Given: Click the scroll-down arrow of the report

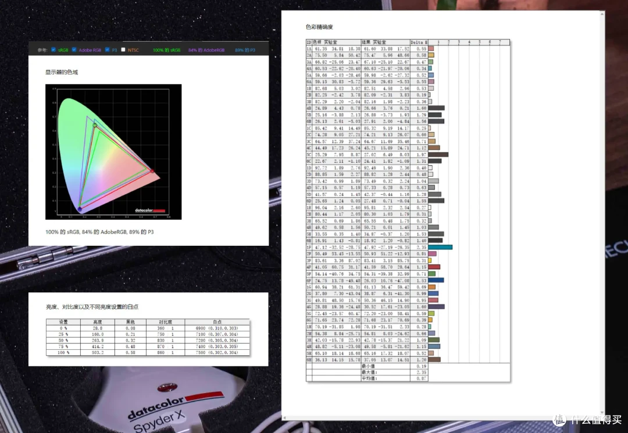Looking at the screenshot, I should [602, 413].
